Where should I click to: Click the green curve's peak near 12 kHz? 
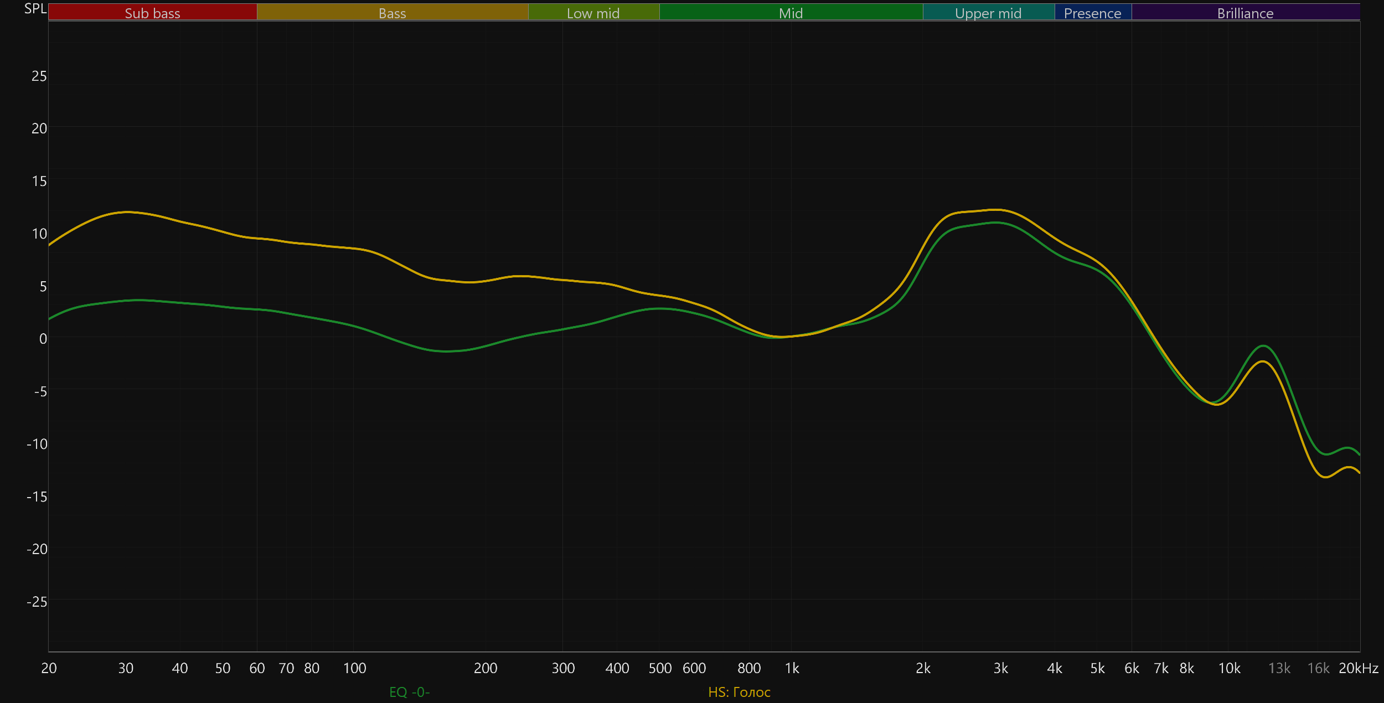pyautogui.click(x=1263, y=345)
